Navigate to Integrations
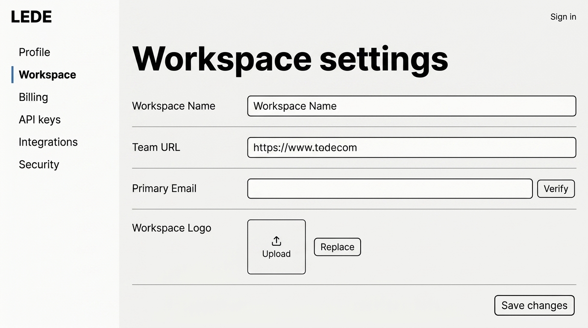 (48, 142)
